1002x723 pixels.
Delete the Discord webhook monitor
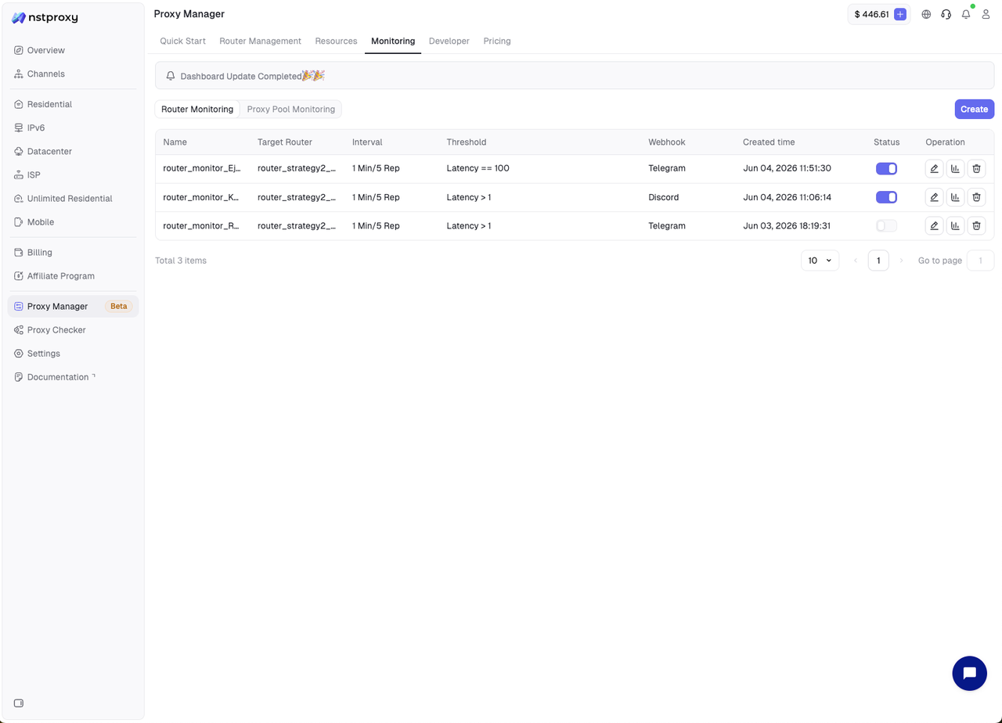(976, 197)
